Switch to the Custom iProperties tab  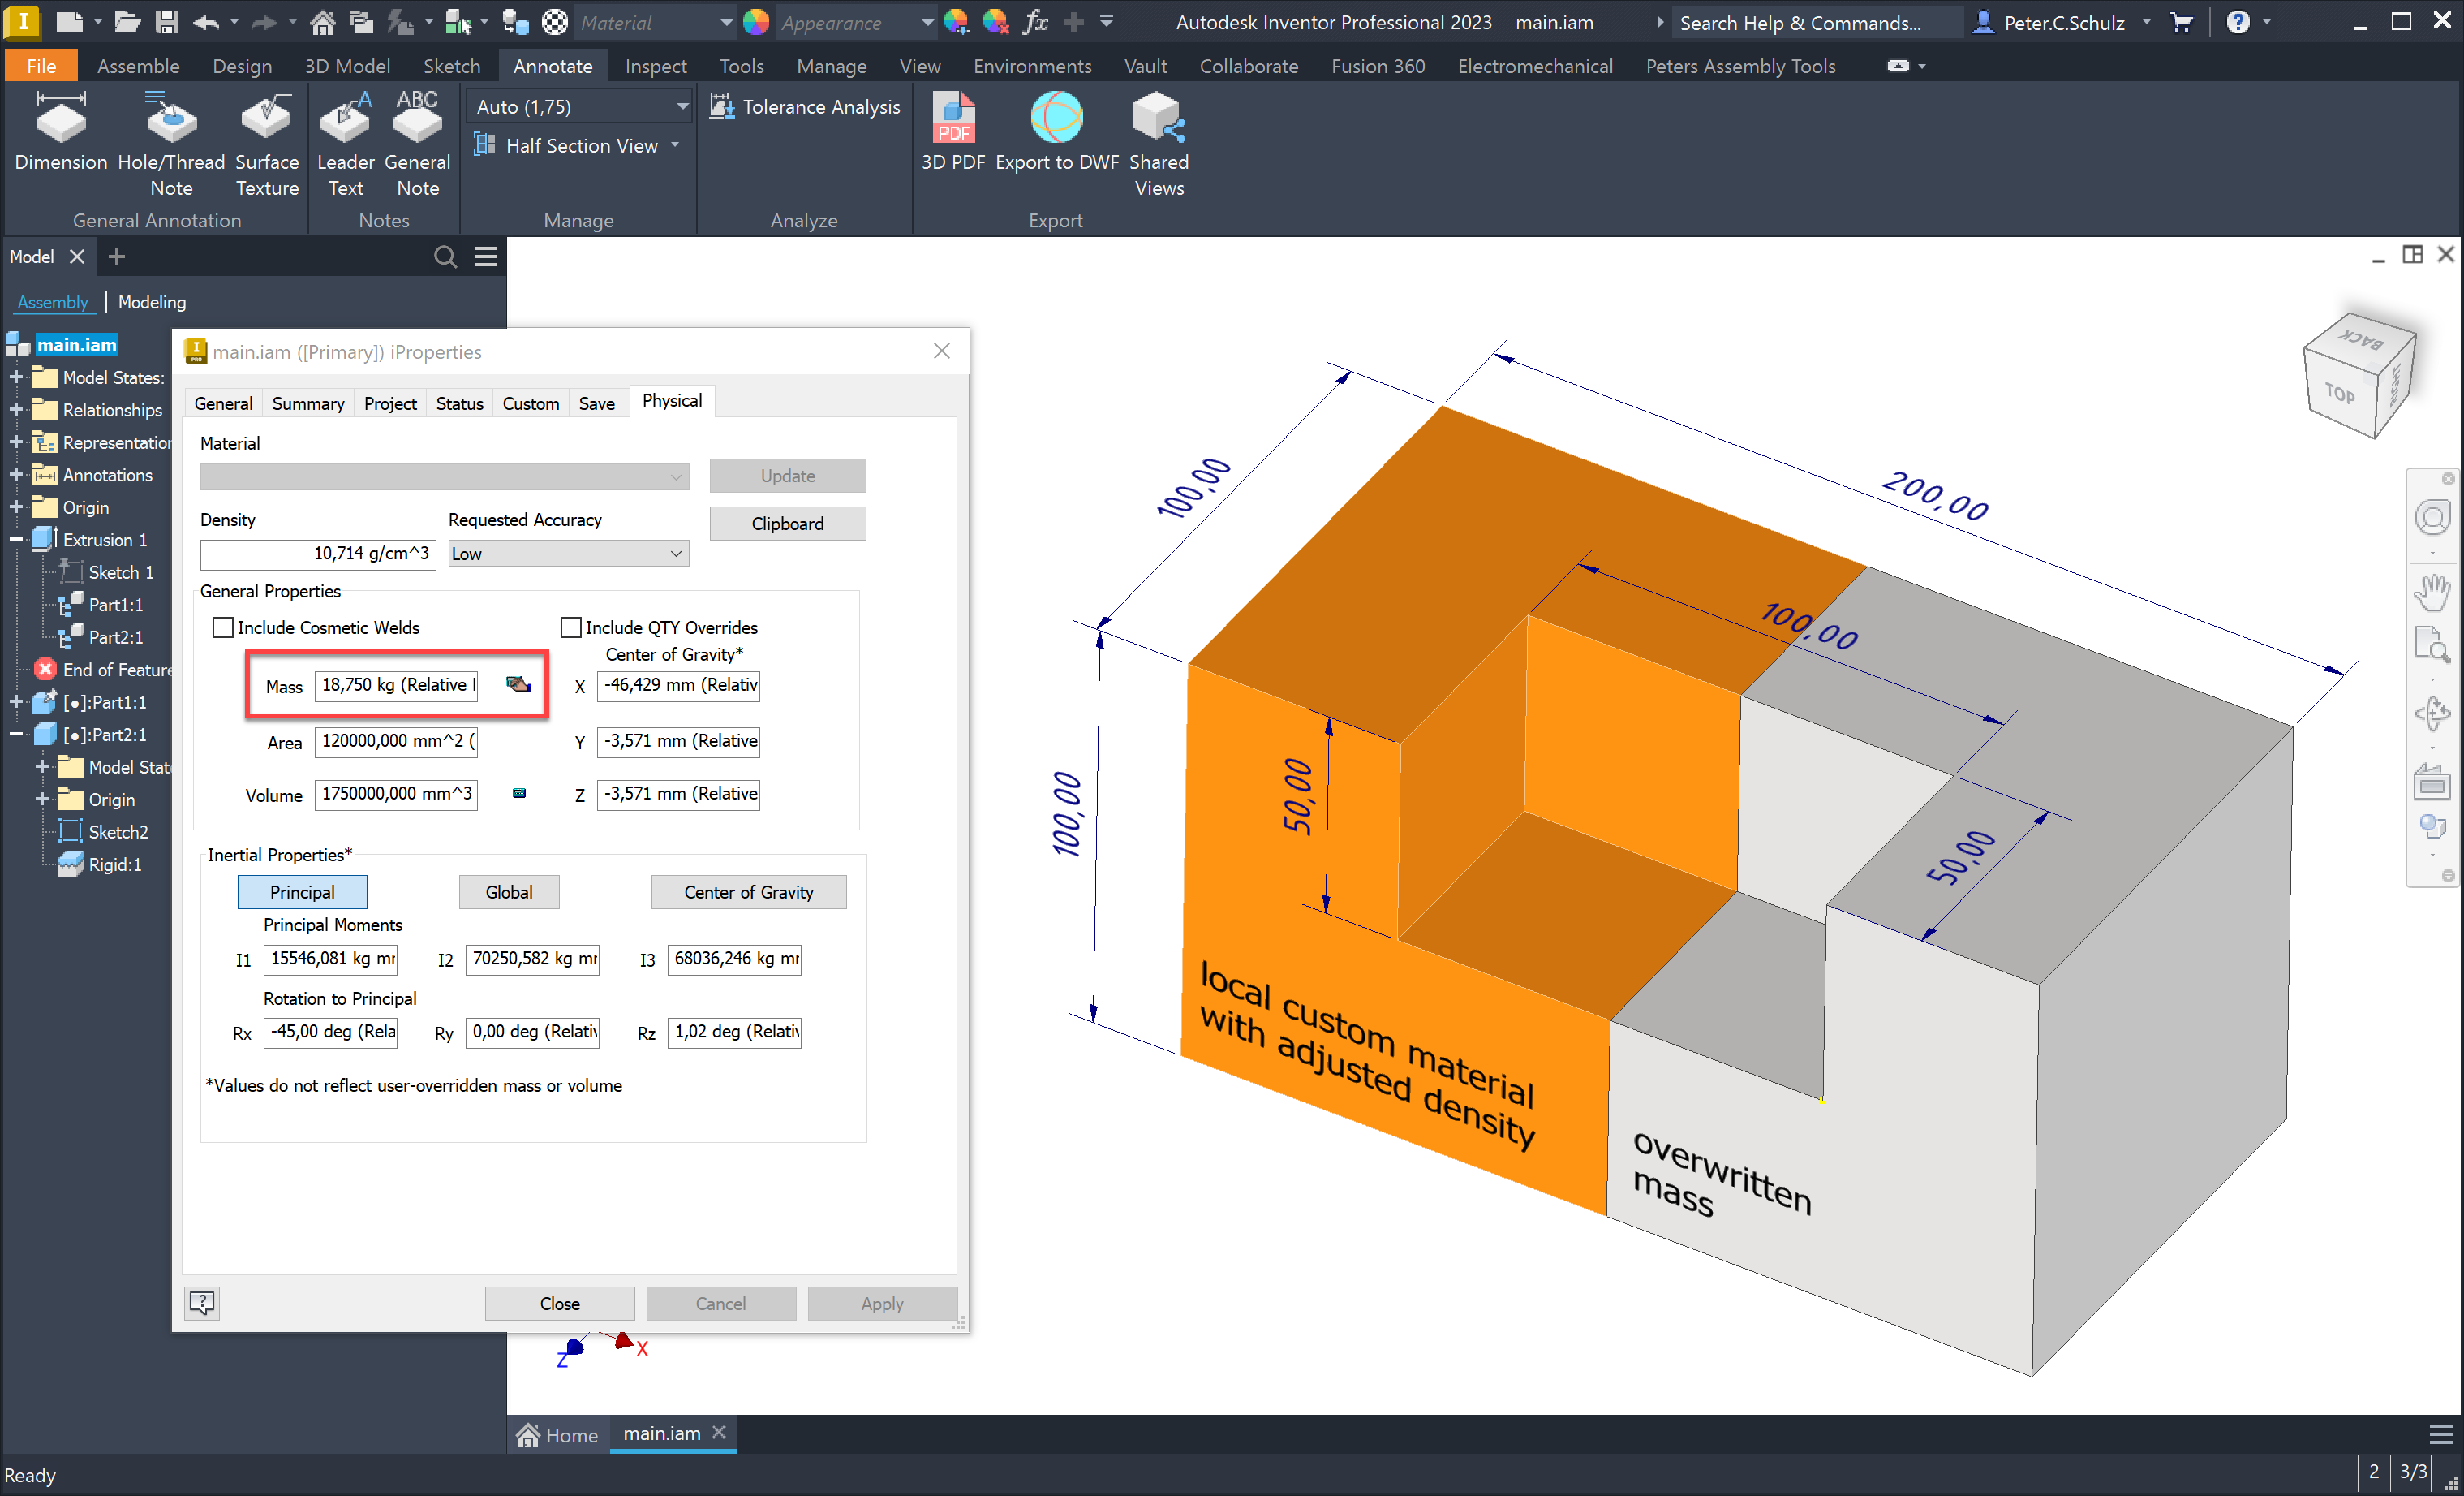click(530, 403)
